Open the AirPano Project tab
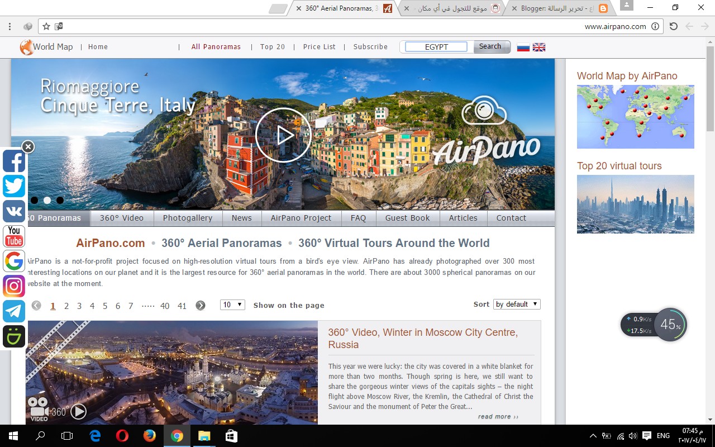 301,218
